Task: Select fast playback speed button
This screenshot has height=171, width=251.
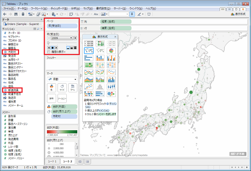Action: tap(75, 48)
